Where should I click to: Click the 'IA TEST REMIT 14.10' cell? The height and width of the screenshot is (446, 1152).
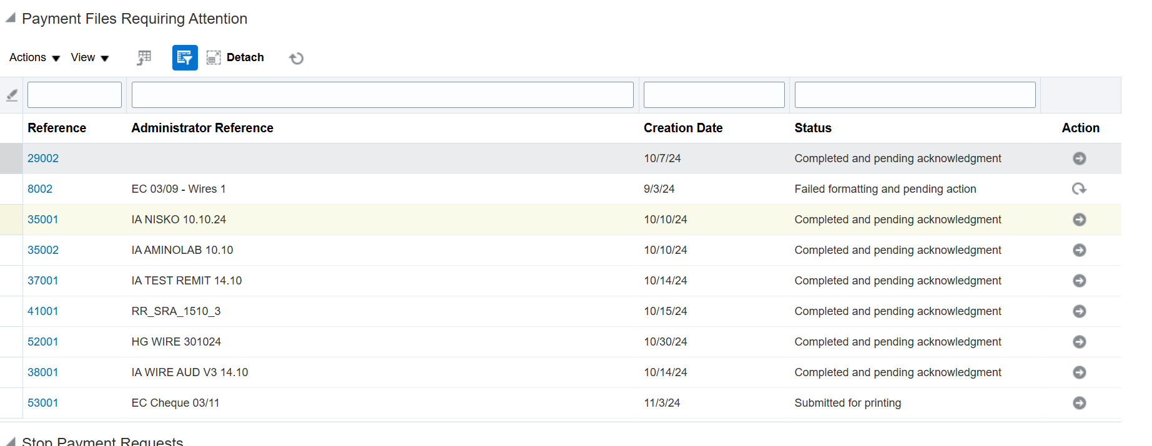pyautogui.click(x=187, y=281)
